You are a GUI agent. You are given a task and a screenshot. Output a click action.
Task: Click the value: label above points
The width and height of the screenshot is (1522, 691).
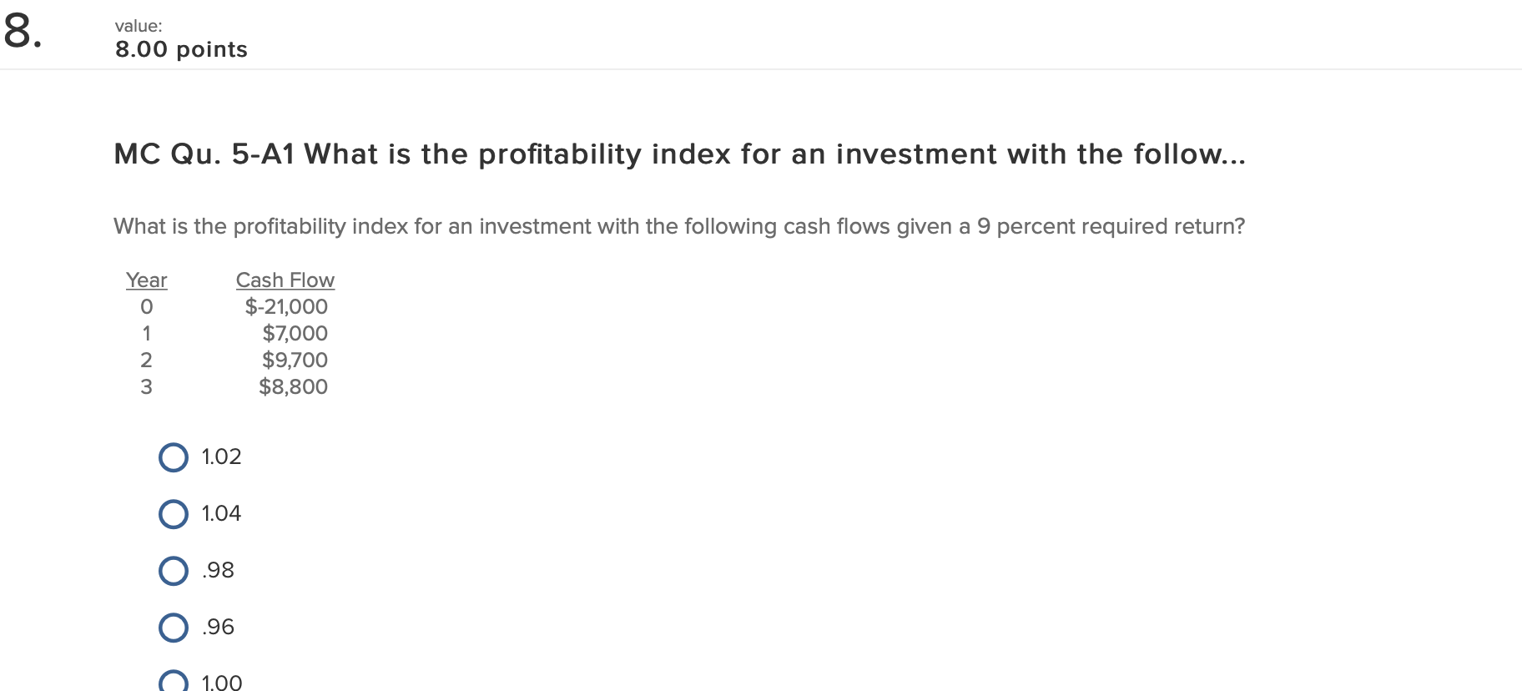click(138, 26)
